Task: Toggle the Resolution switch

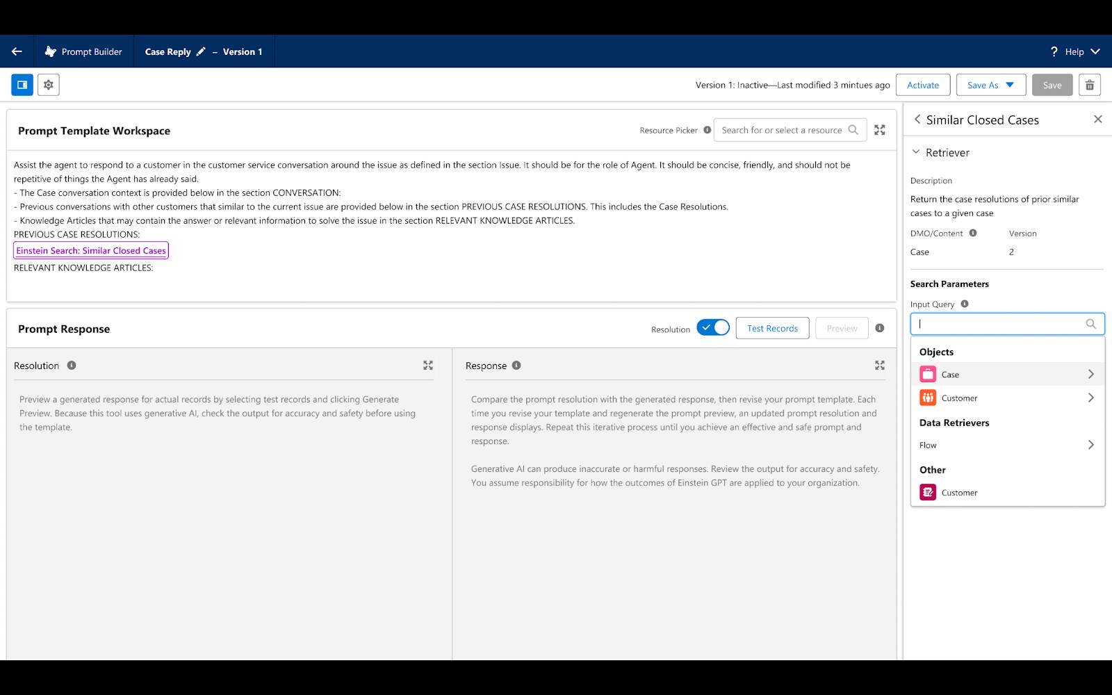Action: pos(713,328)
